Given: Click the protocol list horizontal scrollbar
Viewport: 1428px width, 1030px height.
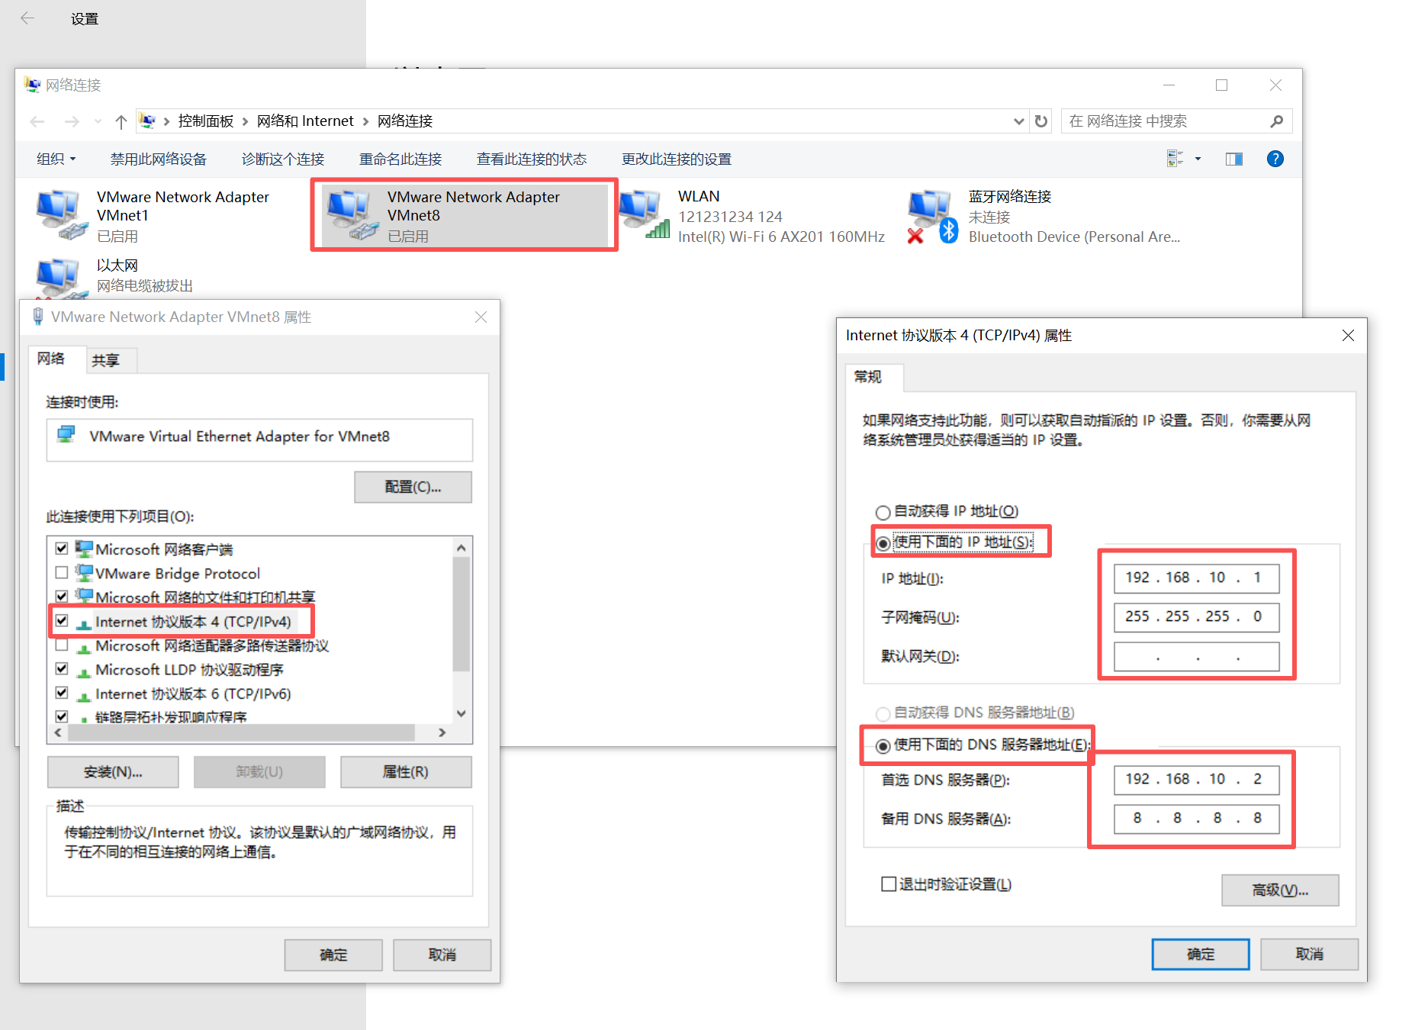Looking at the screenshot, I should (x=242, y=732).
